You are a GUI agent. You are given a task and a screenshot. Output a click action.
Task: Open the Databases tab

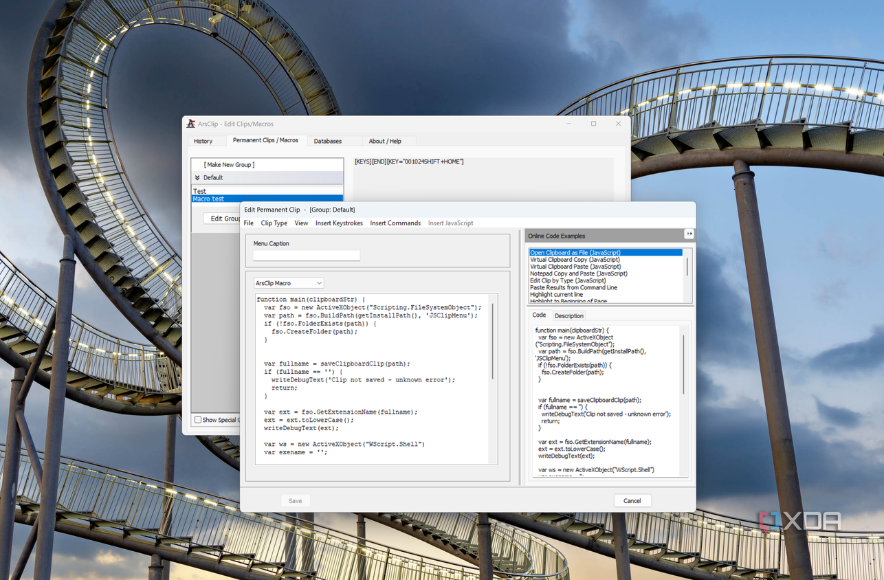(328, 141)
